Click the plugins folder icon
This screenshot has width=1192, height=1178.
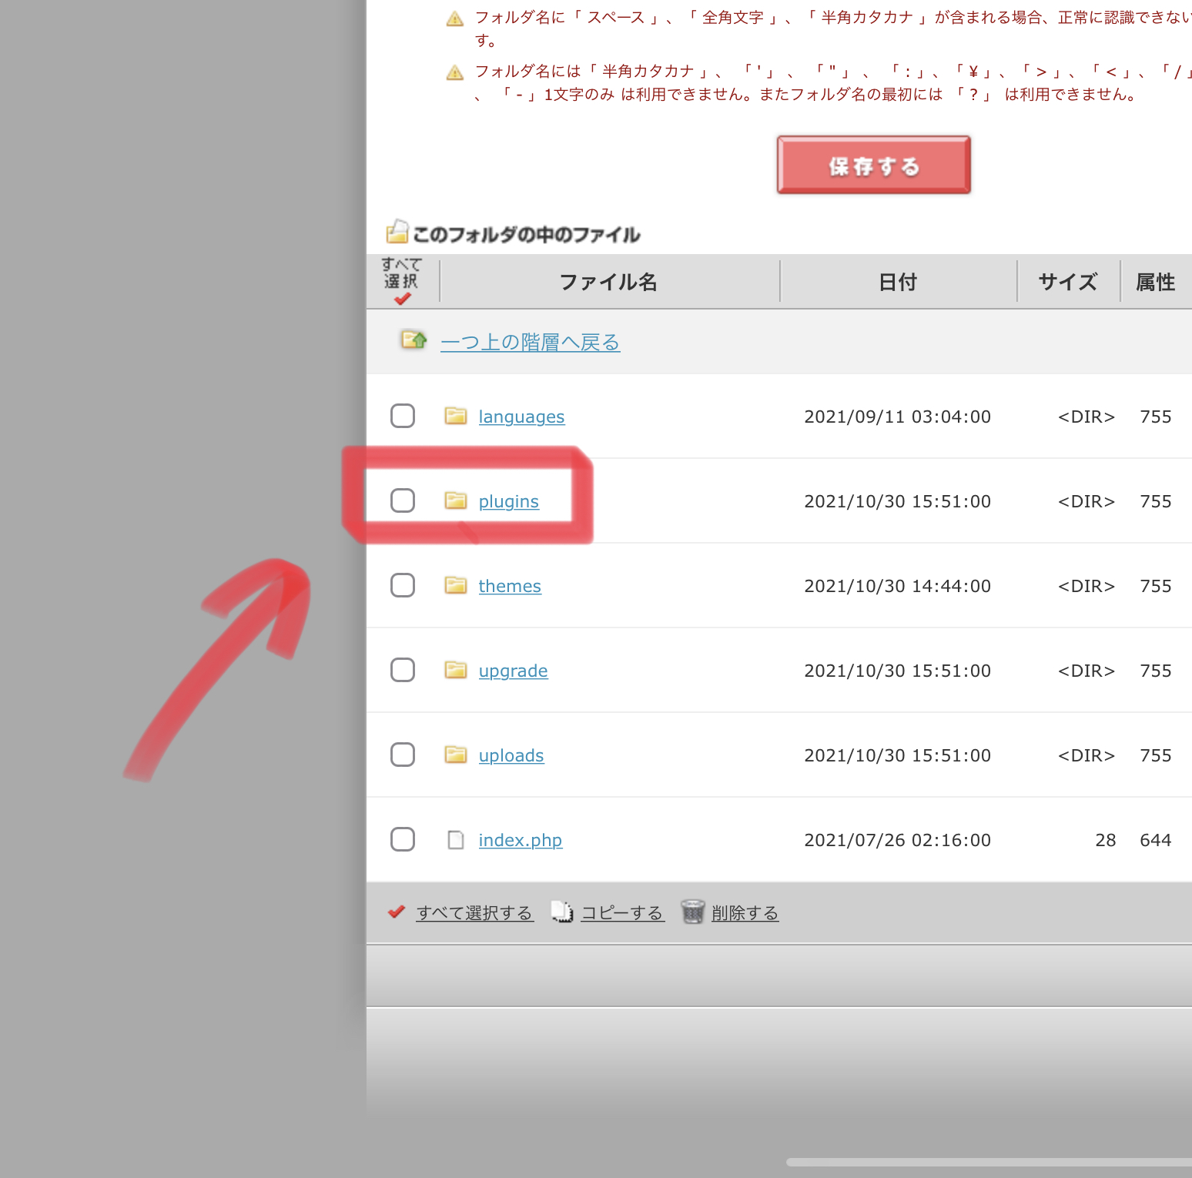[x=456, y=501]
